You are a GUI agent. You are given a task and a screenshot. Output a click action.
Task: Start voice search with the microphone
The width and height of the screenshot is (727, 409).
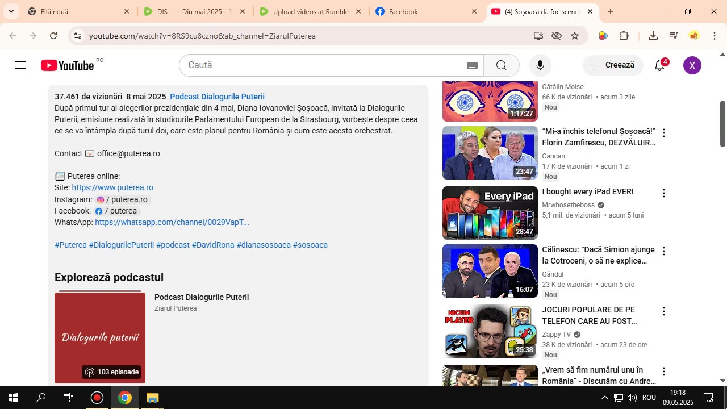(540, 65)
